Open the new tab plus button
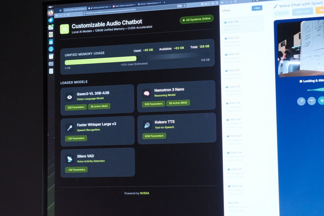 pyautogui.click(x=164, y=2)
